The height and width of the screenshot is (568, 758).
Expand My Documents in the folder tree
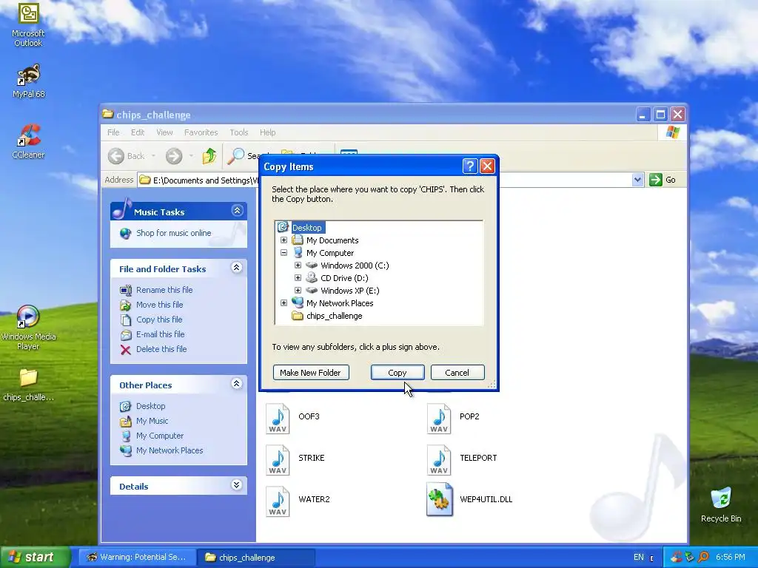pyautogui.click(x=284, y=240)
